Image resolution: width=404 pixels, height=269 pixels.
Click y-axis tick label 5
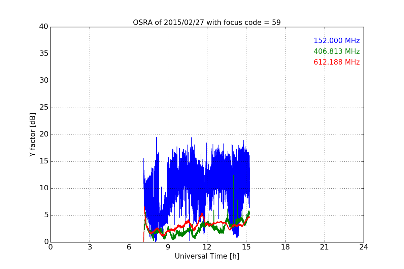(46, 215)
